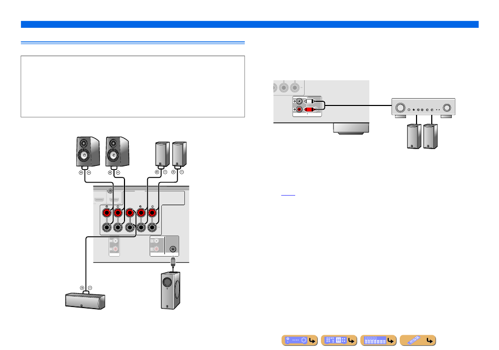Screen dimensions: 499x350
Task: Click the white RCA plug connector
Action: pyautogui.click(x=309, y=101)
